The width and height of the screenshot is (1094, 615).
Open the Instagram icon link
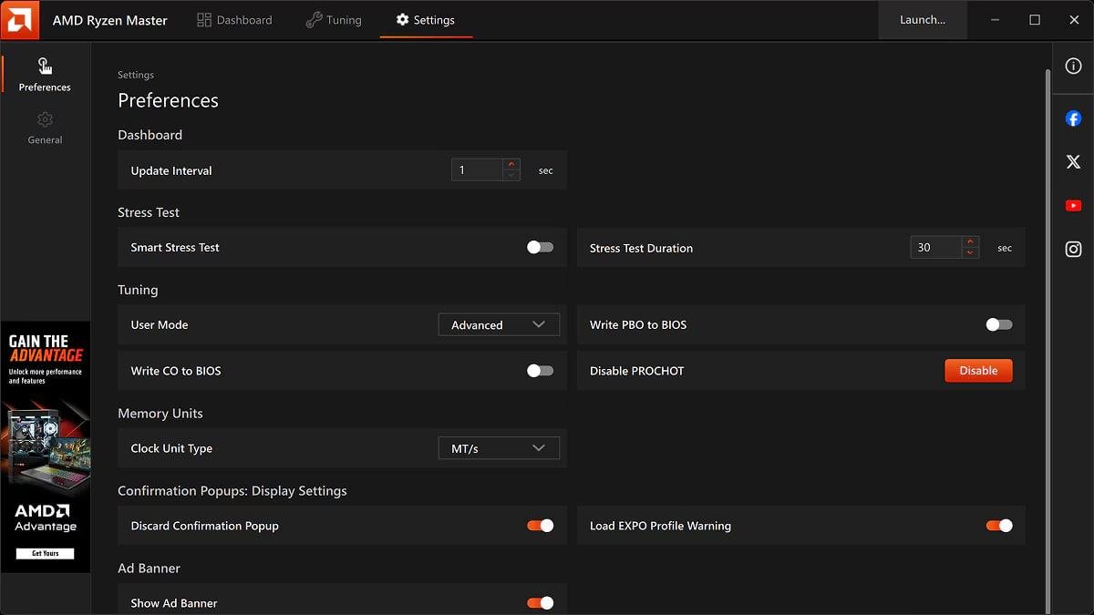1073,250
